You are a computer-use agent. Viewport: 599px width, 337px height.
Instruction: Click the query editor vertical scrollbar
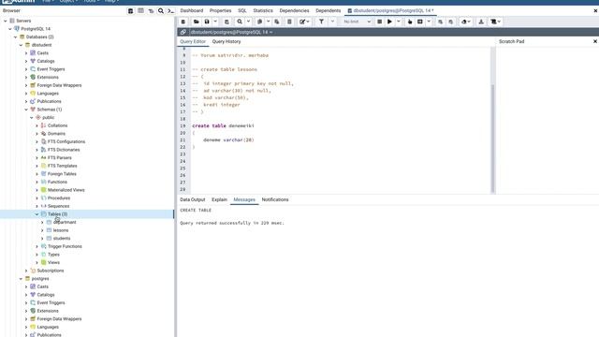click(x=493, y=138)
